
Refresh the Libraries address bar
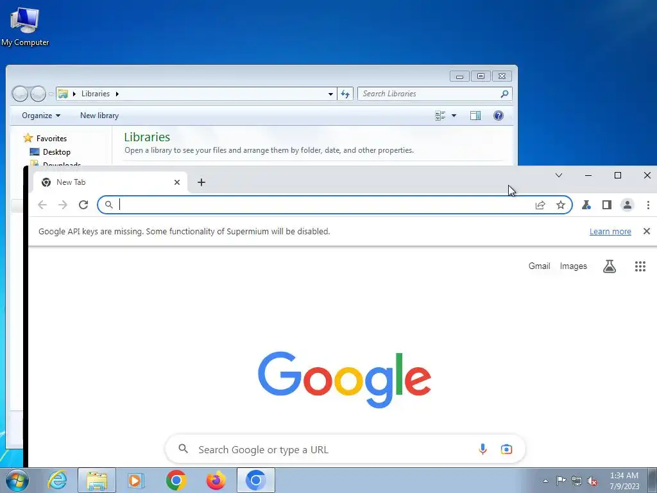click(x=345, y=94)
